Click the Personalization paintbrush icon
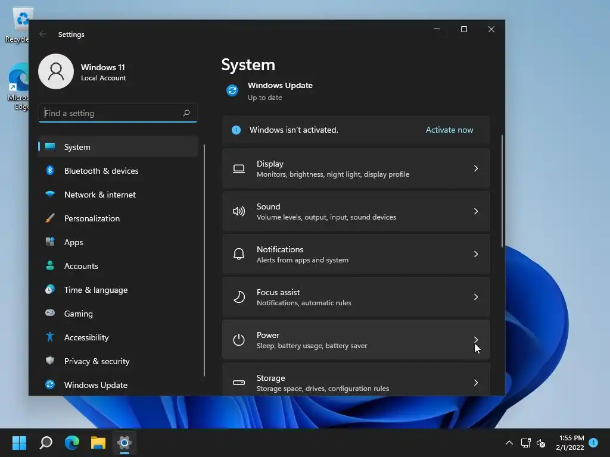Viewport: 610px width, 457px height. pos(50,218)
